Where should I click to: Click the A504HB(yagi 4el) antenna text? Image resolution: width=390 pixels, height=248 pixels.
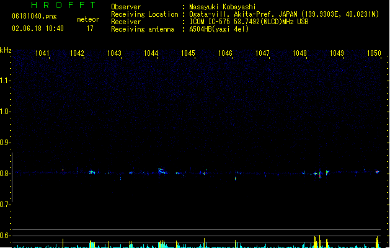coord(219,29)
